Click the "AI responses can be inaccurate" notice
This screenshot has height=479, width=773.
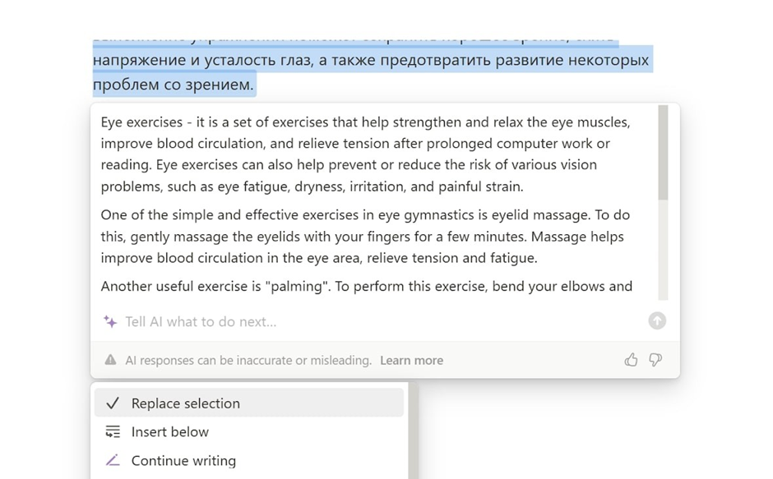[248, 361]
